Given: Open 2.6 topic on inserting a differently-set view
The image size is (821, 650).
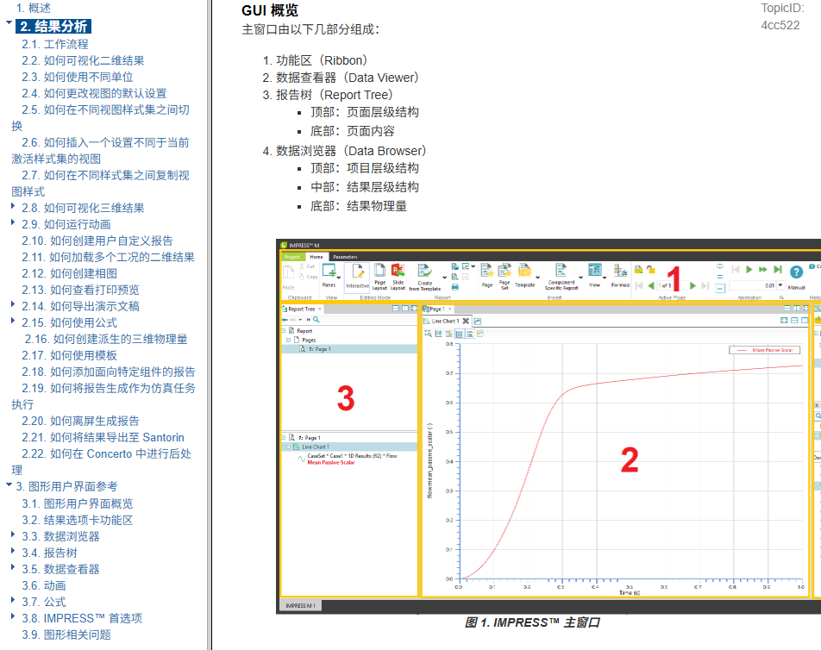Looking at the screenshot, I should point(101,150).
